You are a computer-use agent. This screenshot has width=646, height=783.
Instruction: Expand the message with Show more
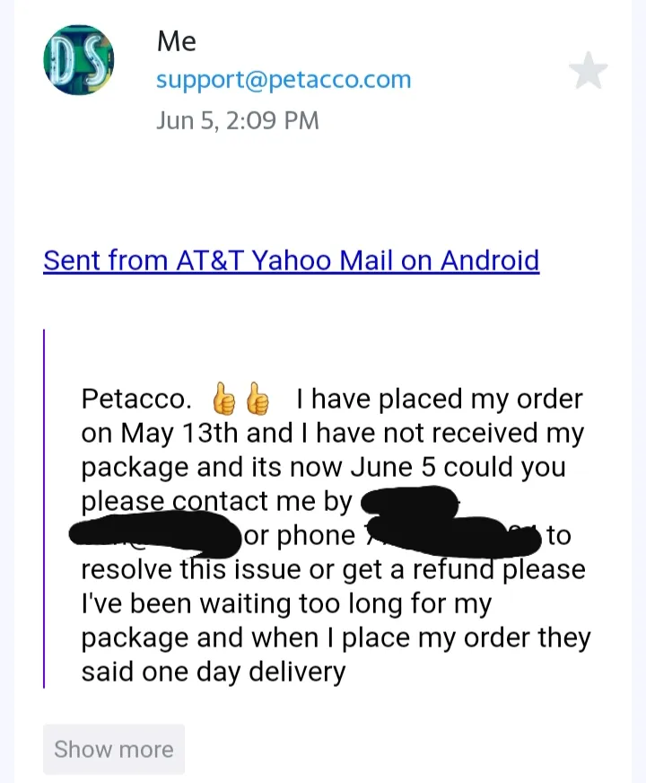point(114,749)
